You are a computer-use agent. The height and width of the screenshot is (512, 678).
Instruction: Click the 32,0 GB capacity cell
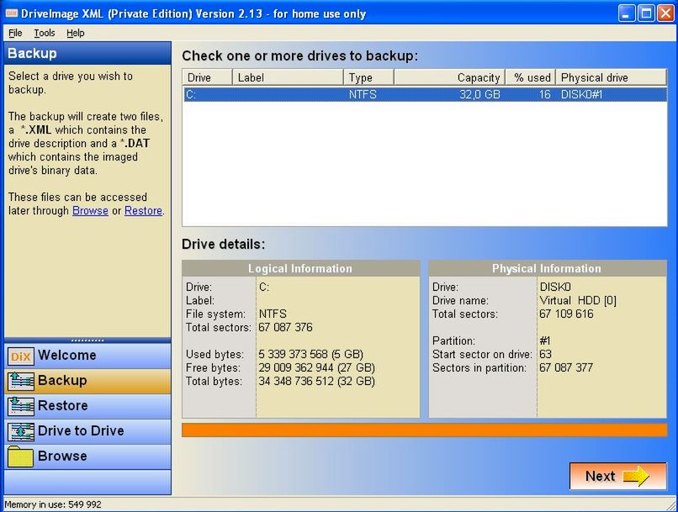479,95
